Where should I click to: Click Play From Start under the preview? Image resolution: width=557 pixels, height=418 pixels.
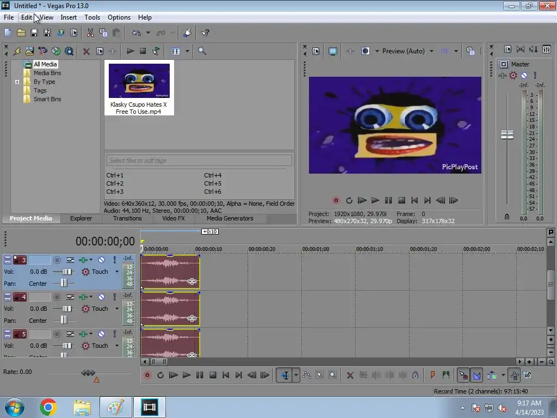tap(362, 200)
